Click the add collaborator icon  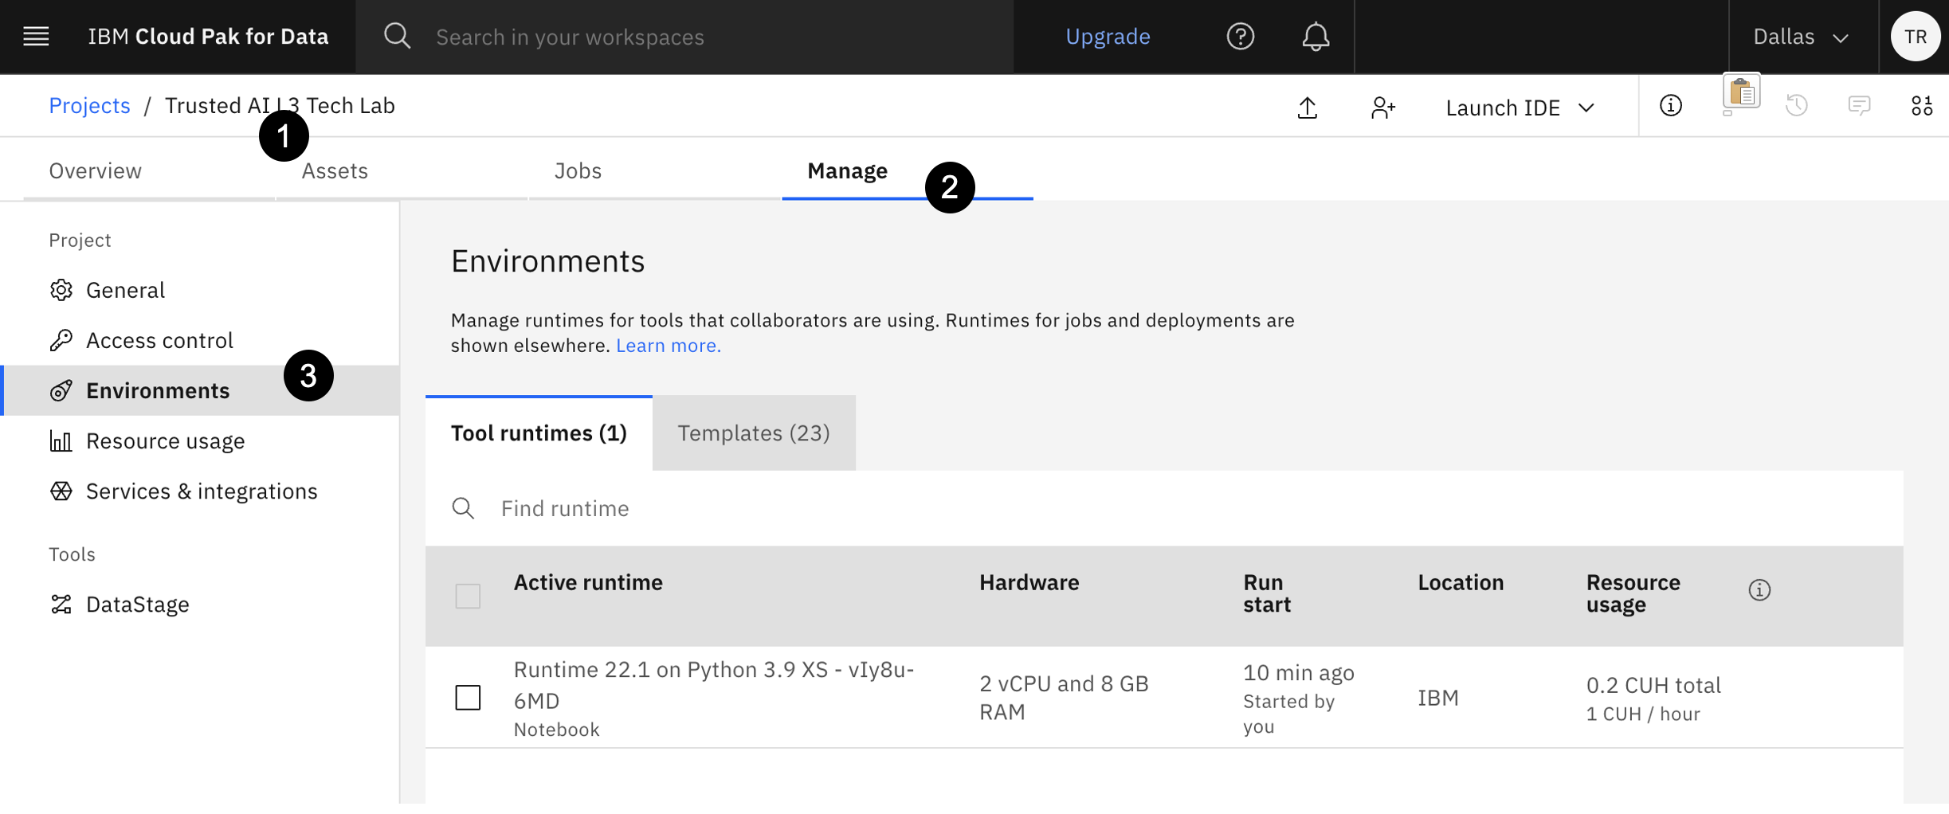[1382, 108]
